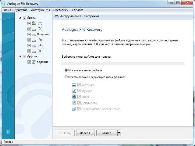This screenshot has width=195, height=146.
Task: Click the Далее > button
Action: pos(85,133)
